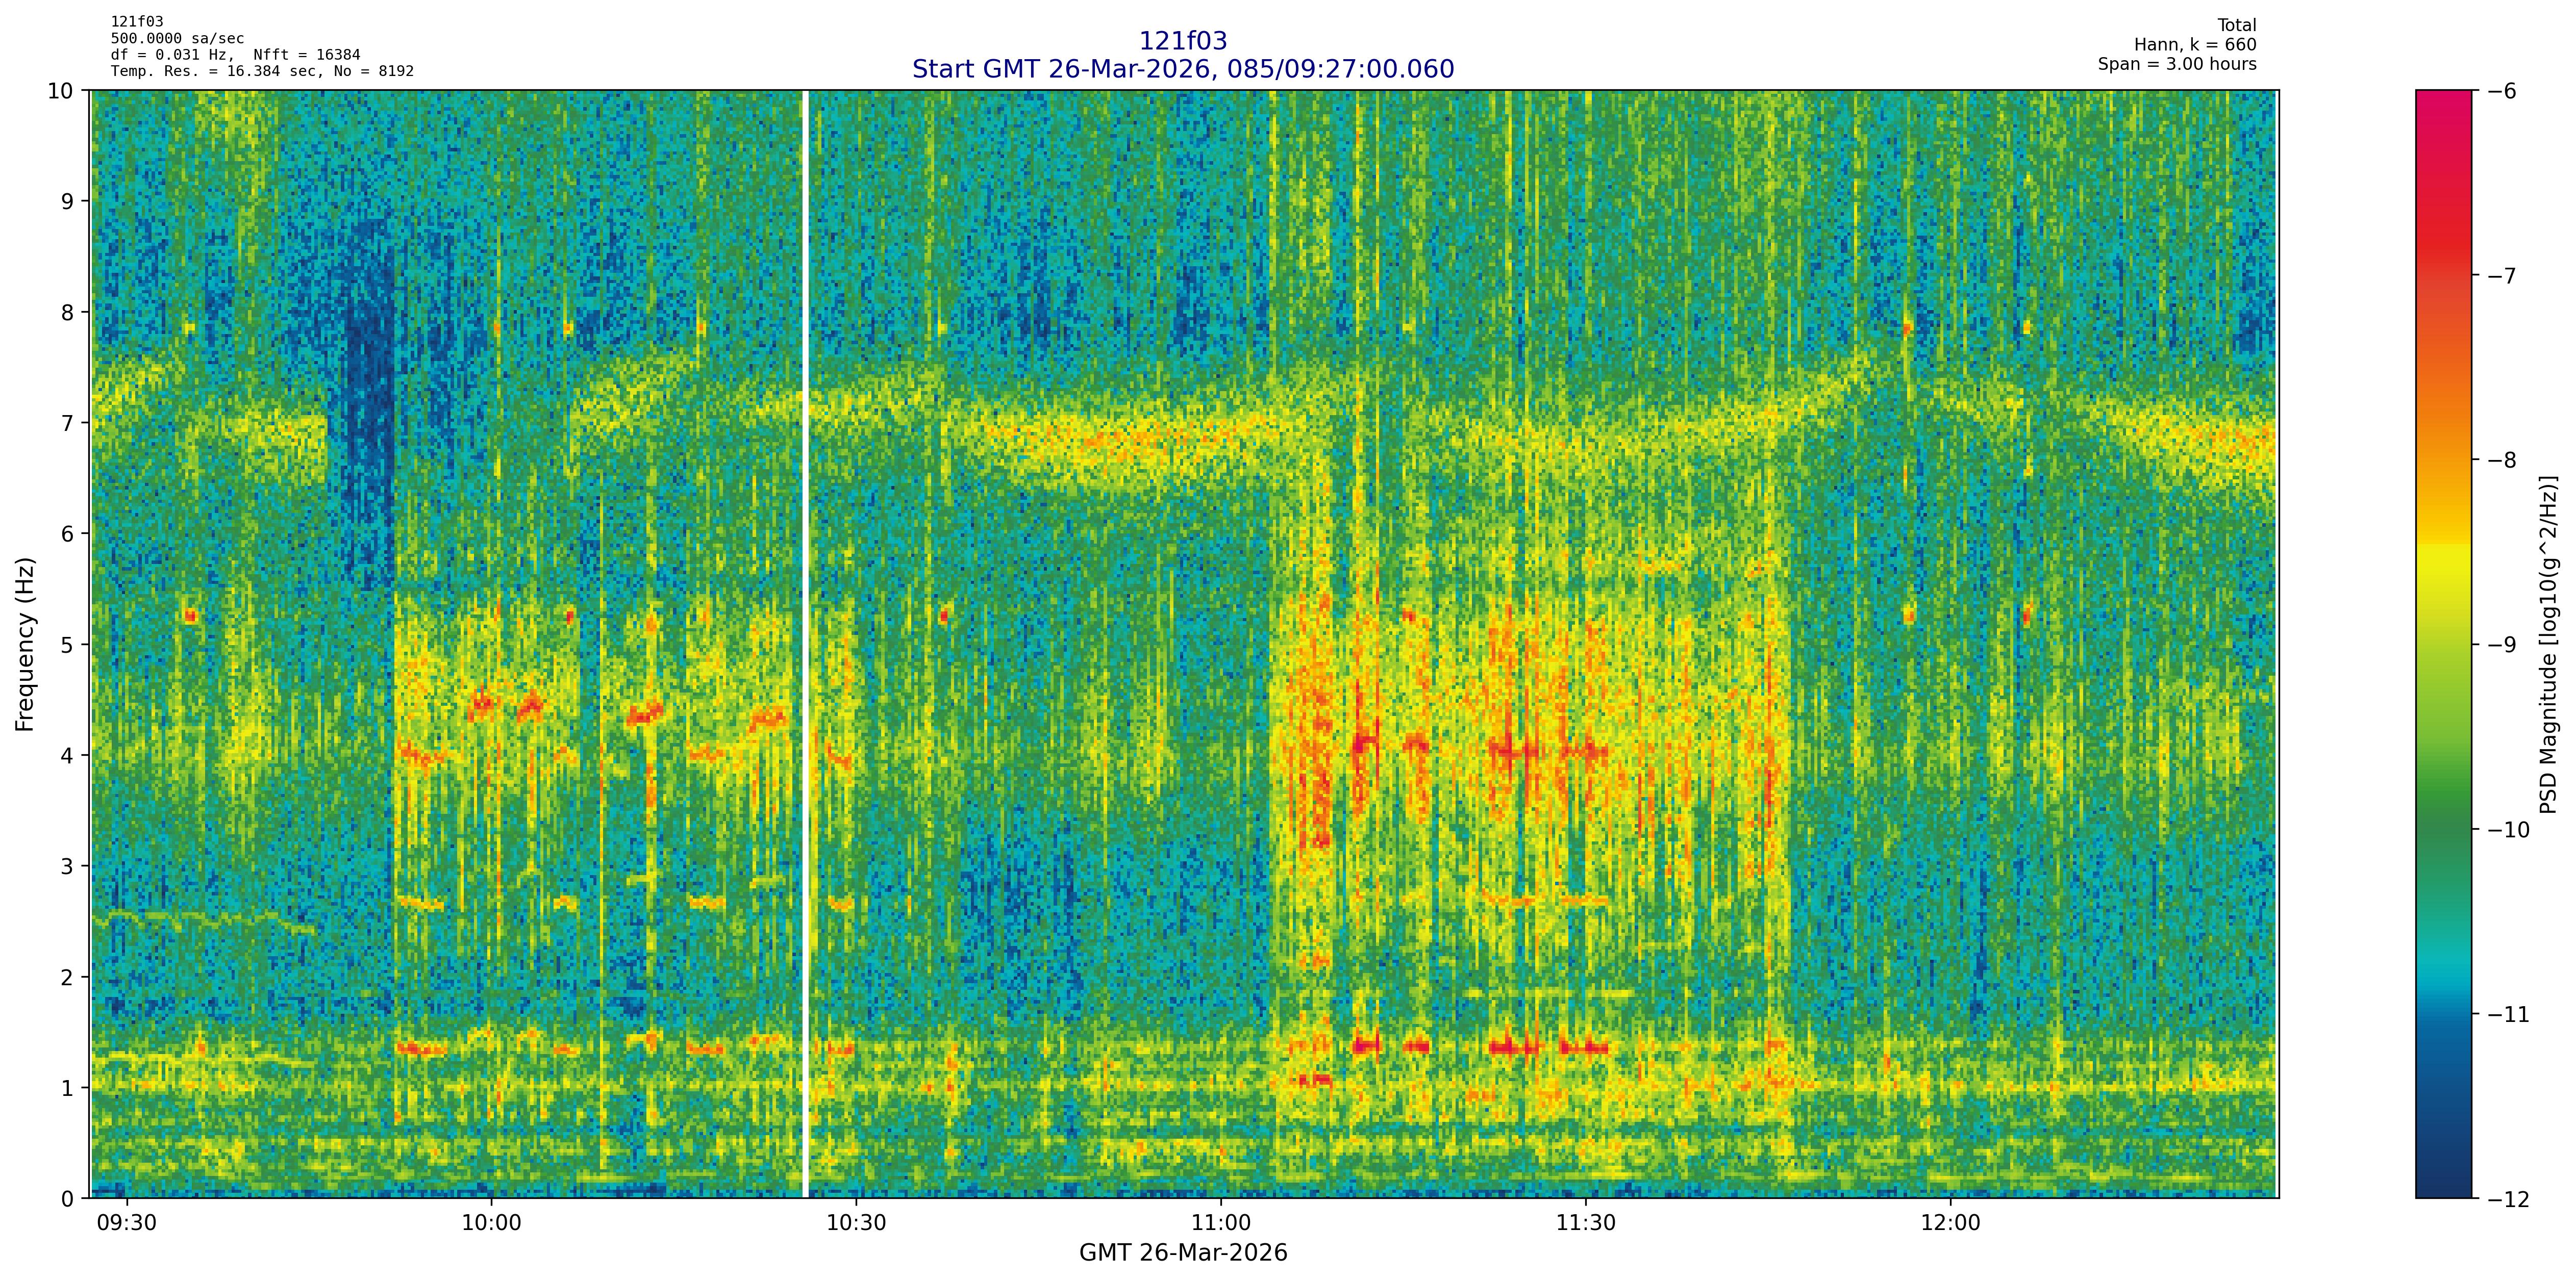This screenshot has width=2576, height=1281.
Task: Click the 10:30 time axis label
Action: pos(856,1224)
